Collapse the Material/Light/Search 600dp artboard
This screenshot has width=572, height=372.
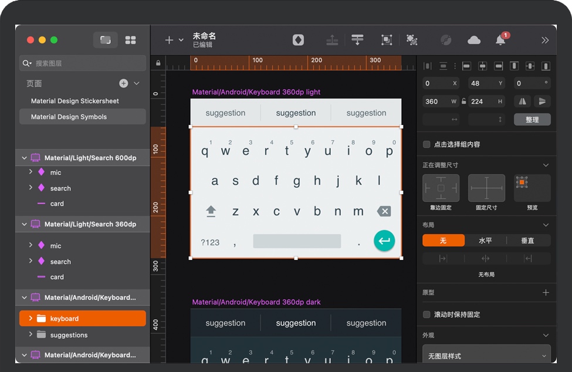[x=25, y=158]
